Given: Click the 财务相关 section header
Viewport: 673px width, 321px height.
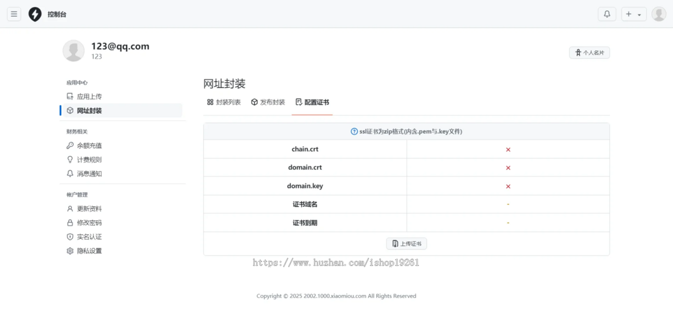Looking at the screenshot, I should coord(77,132).
